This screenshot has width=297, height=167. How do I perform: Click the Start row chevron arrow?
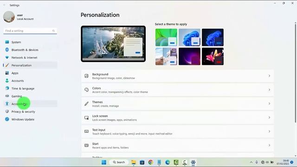pyautogui.click(x=269, y=145)
